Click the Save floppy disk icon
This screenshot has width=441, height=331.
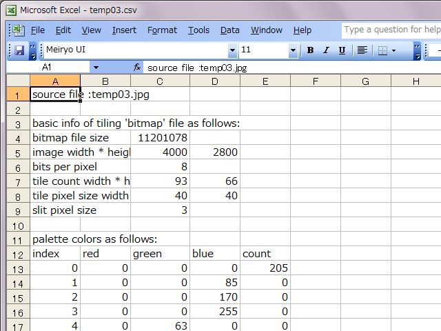pyautogui.click(x=19, y=50)
